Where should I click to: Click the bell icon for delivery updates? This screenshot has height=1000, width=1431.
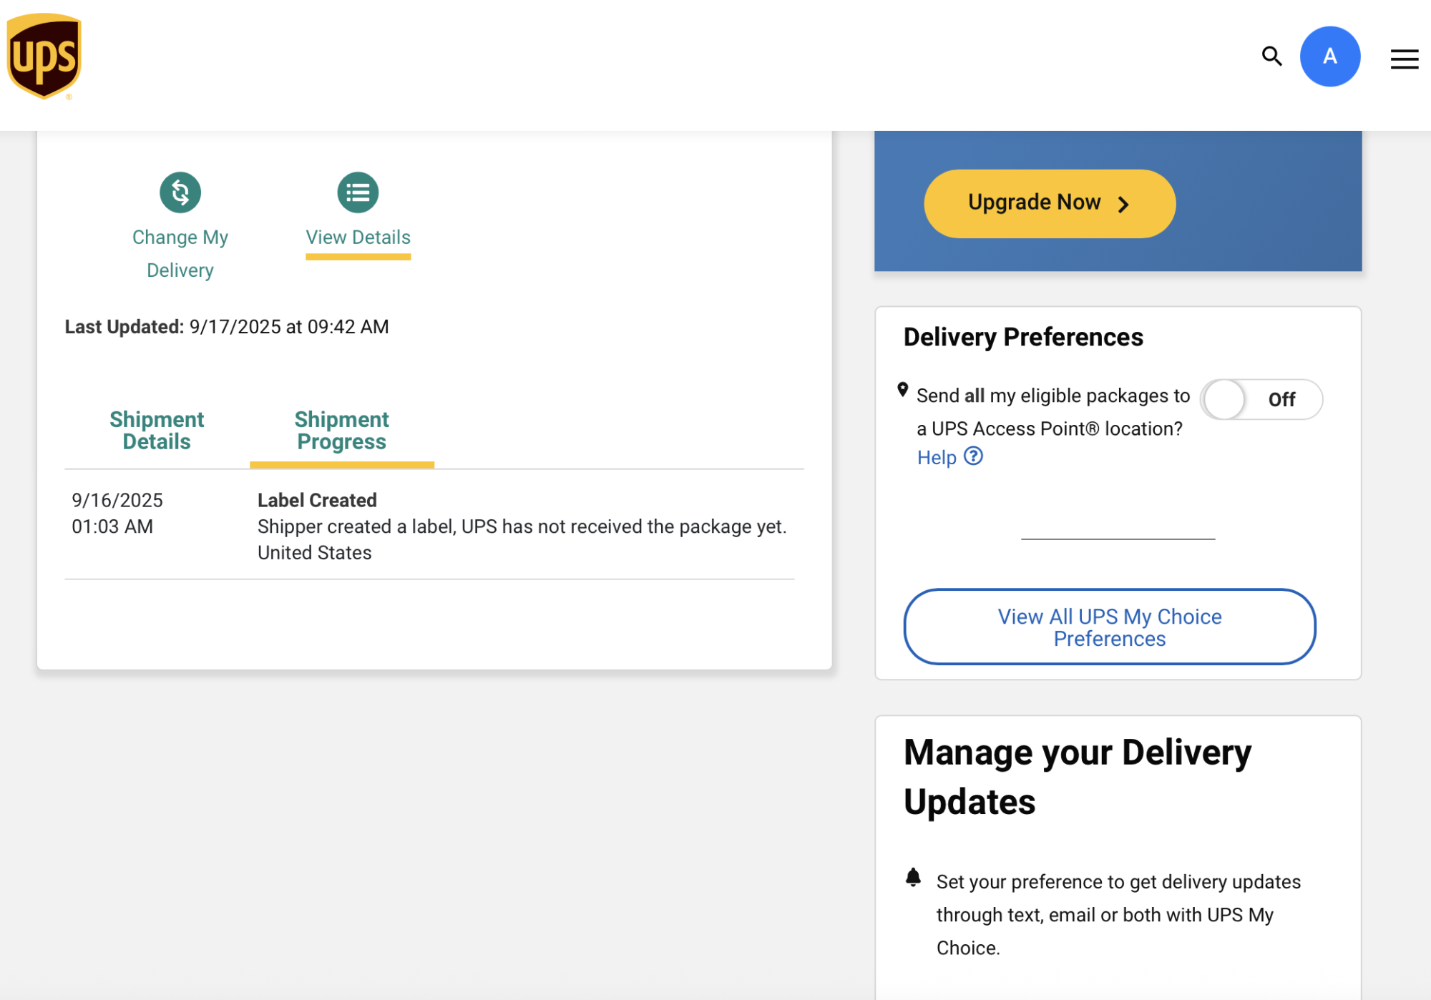pos(913,877)
